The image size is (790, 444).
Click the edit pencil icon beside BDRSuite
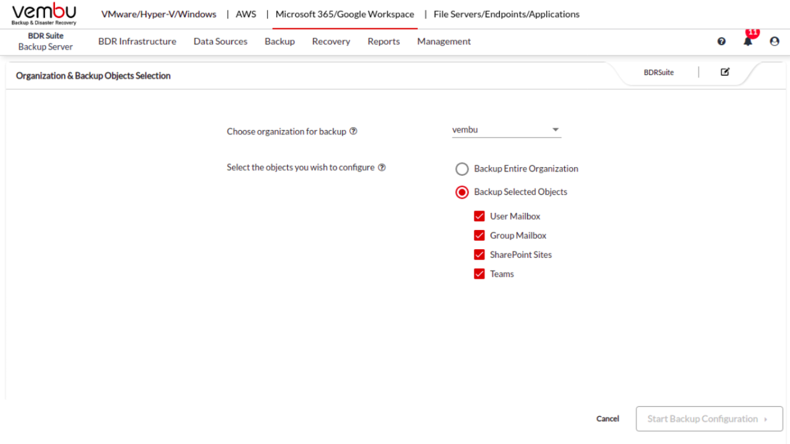[725, 72]
